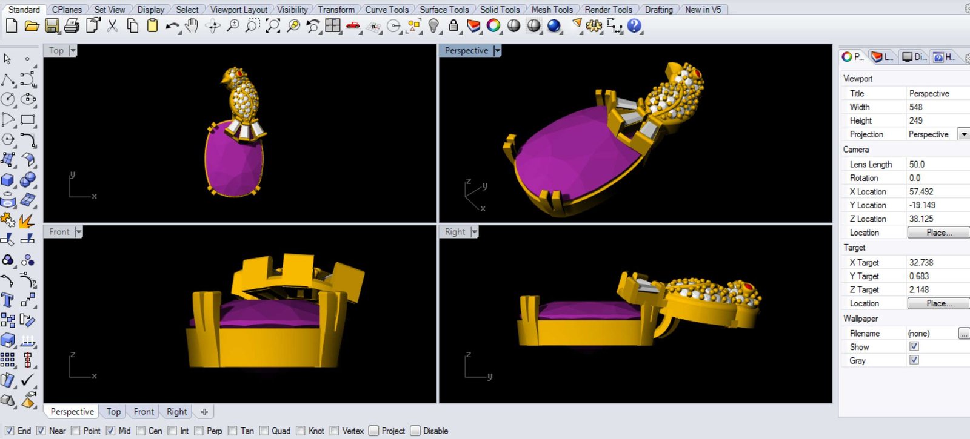Viewport: 970px width, 439px height.
Task: Uncheck the wallpaper Show checkbox
Action: click(914, 346)
